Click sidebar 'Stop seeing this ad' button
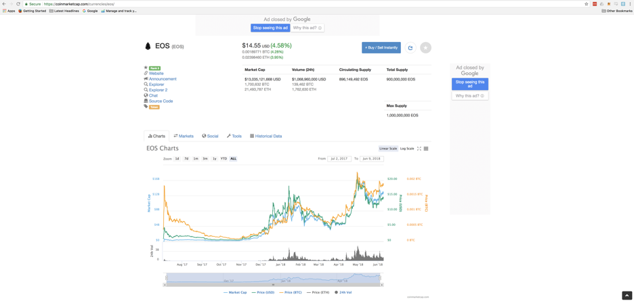634x303 pixels. 470,84
